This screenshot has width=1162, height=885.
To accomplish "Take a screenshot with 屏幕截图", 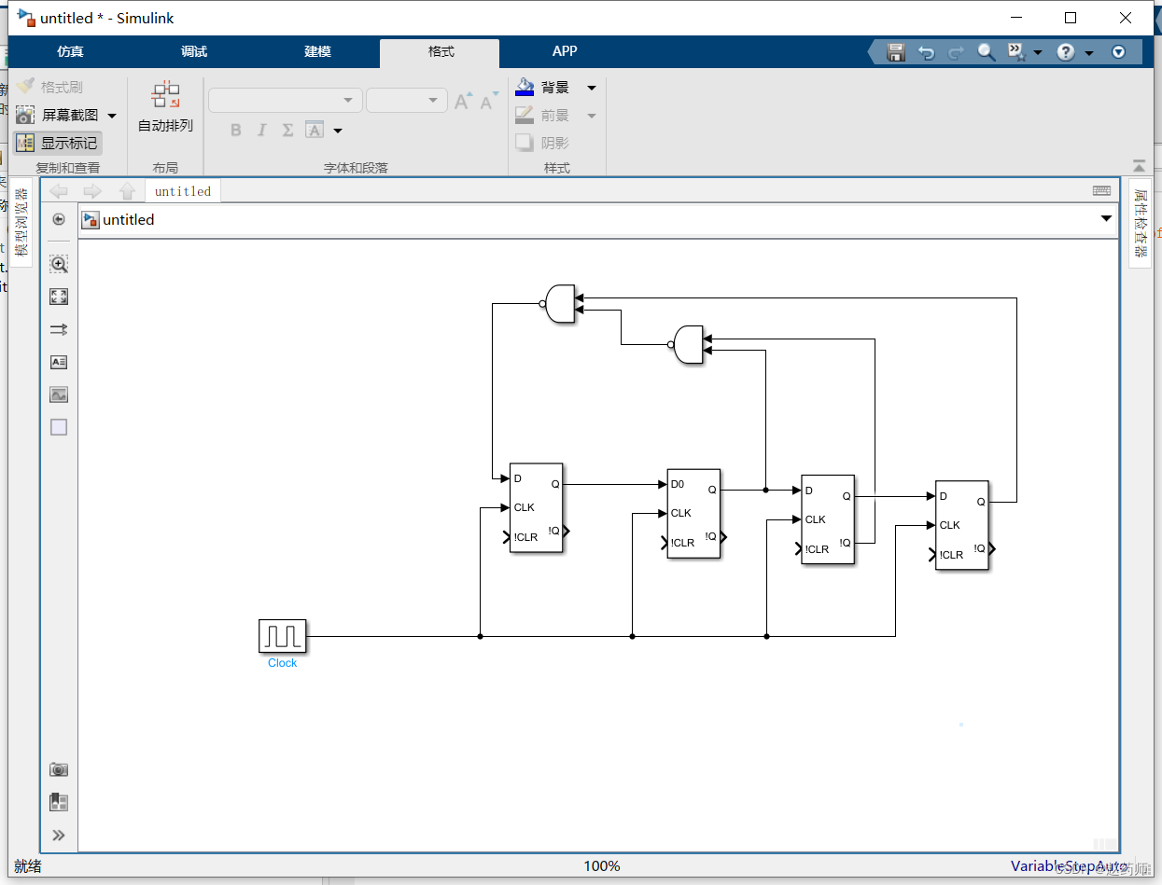I will pyautogui.click(x=58, y=115).
